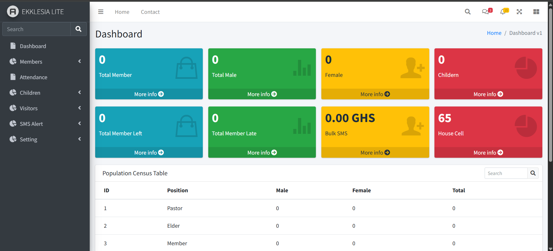Click the scrollbar down arrow
The height and width of the screenshot is (251, 553).
(x=550, y=249)
